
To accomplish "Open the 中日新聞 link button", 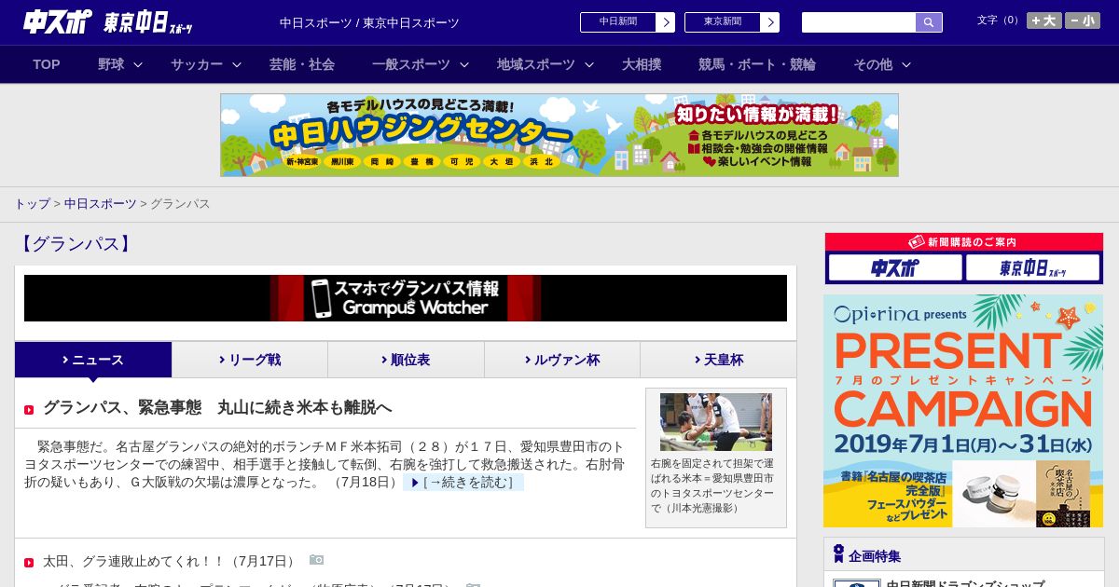I will (x=628, y=22).
